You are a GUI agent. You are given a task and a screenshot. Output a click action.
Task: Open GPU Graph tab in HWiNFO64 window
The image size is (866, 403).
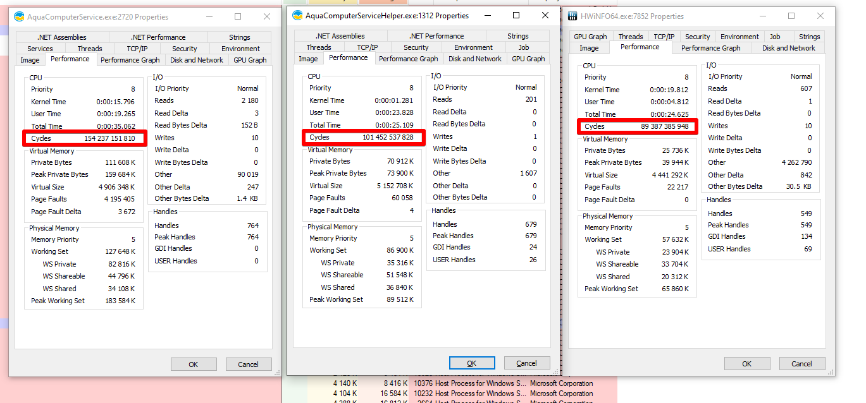pyautogui.click(x=590, y=37)
